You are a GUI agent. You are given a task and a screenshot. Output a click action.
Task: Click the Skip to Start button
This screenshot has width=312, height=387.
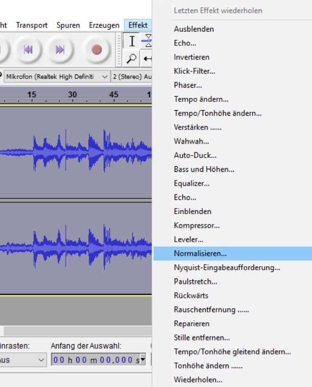click(x=28, y=50)
